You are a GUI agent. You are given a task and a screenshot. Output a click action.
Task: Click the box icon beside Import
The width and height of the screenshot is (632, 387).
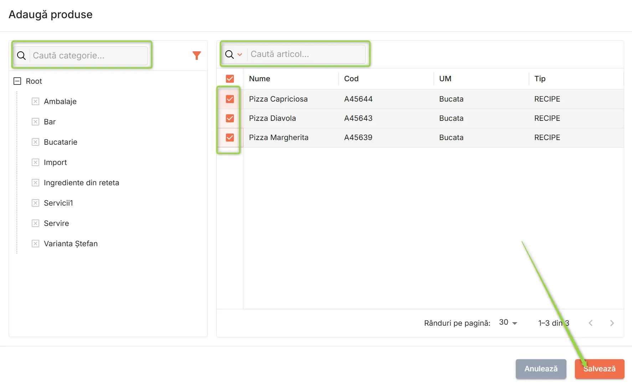tap(35, 162)
